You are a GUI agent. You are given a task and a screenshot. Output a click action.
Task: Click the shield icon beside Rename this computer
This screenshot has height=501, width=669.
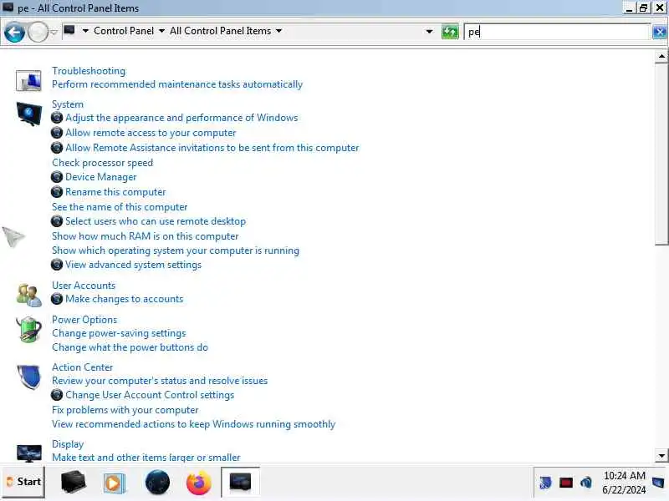tap(57, 192)
